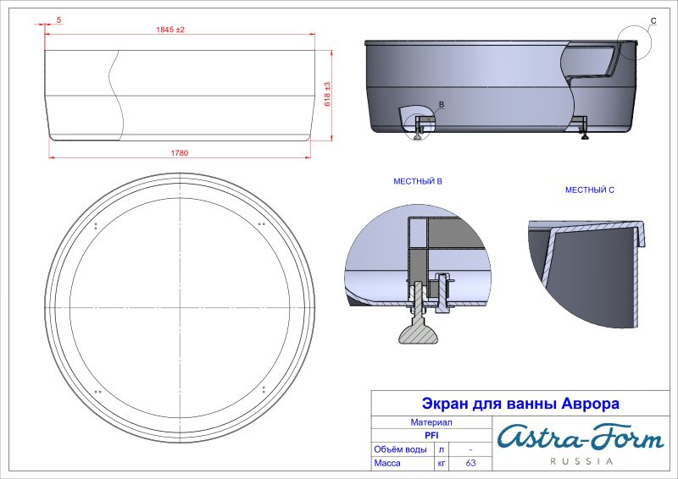Select the 1780 bottom dimension
The width and height of the screenshot is (678, 479).
[178, 152]
